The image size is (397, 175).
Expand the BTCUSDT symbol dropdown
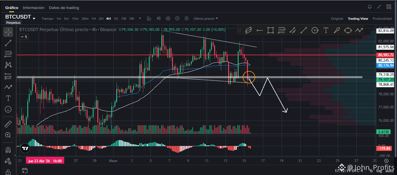[x=34, y=18]
